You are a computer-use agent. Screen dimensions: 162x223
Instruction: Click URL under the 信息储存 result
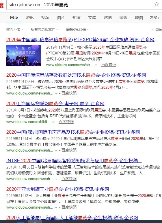(29, 93)
